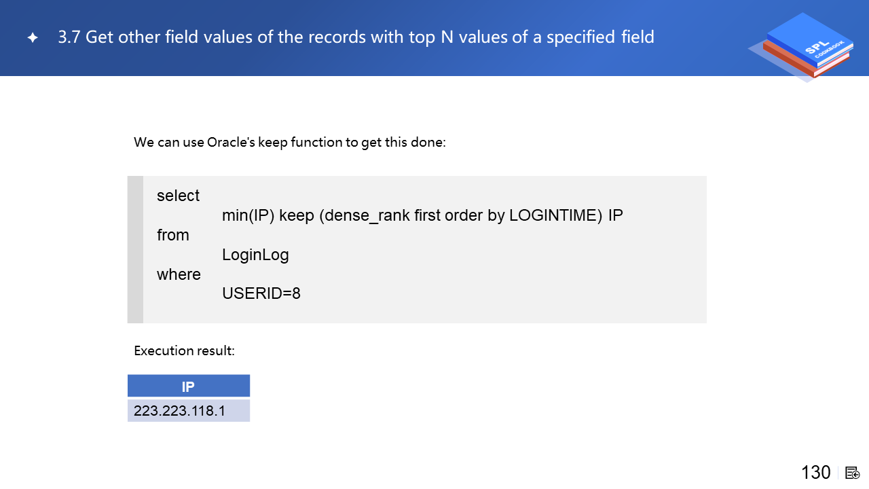
Task: Click the 'Execution result:' label
Action: (x=184, y=351)
